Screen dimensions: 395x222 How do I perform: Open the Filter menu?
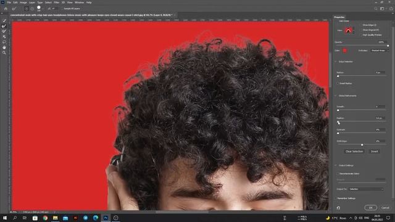tap(56, 2)
